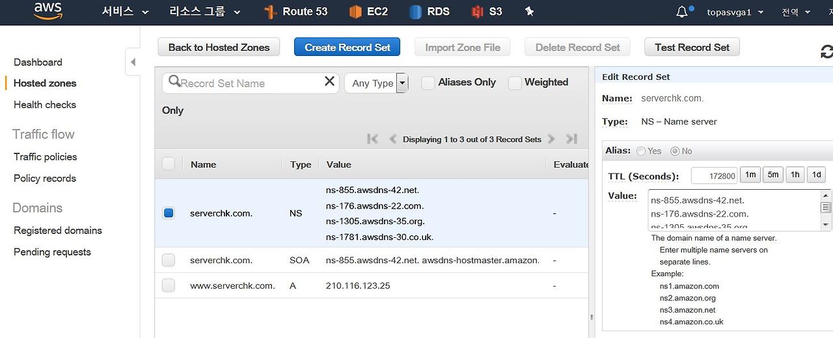Open Health checks in the sidebar
This screenshot has width=833, height=338.
(x=45, y=105)
